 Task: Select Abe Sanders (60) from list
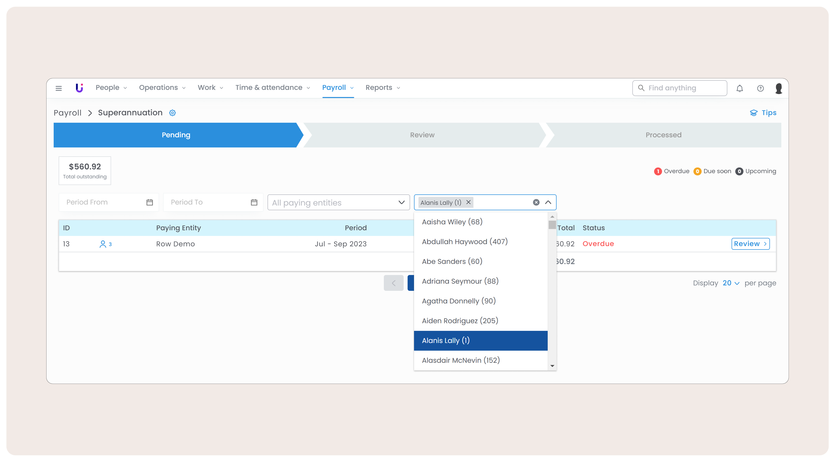pyautogui.click(x=452, y=261)
